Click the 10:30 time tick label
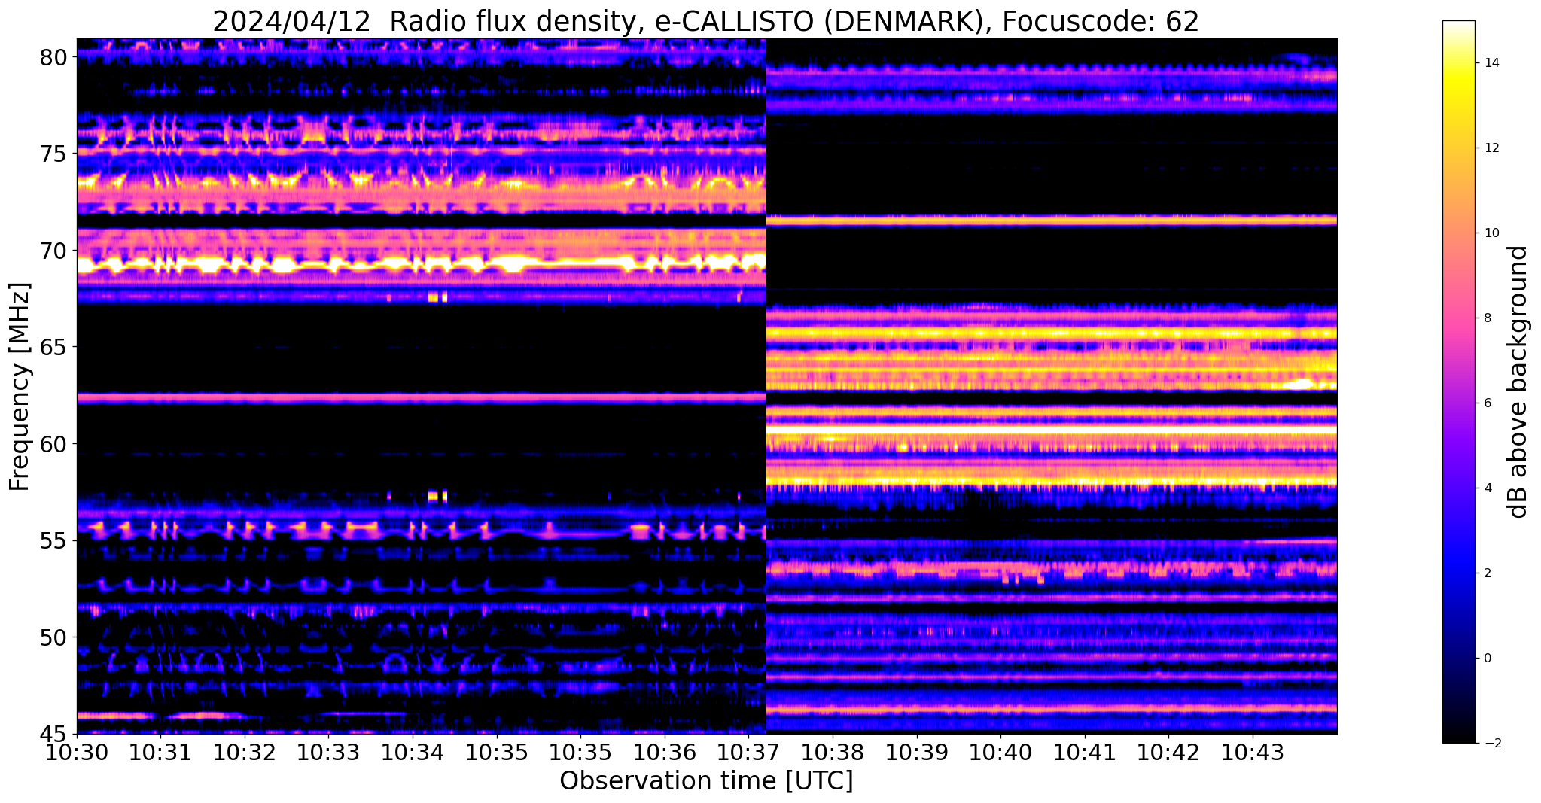This screenshot has width=1541, height=803. (77, 753)
